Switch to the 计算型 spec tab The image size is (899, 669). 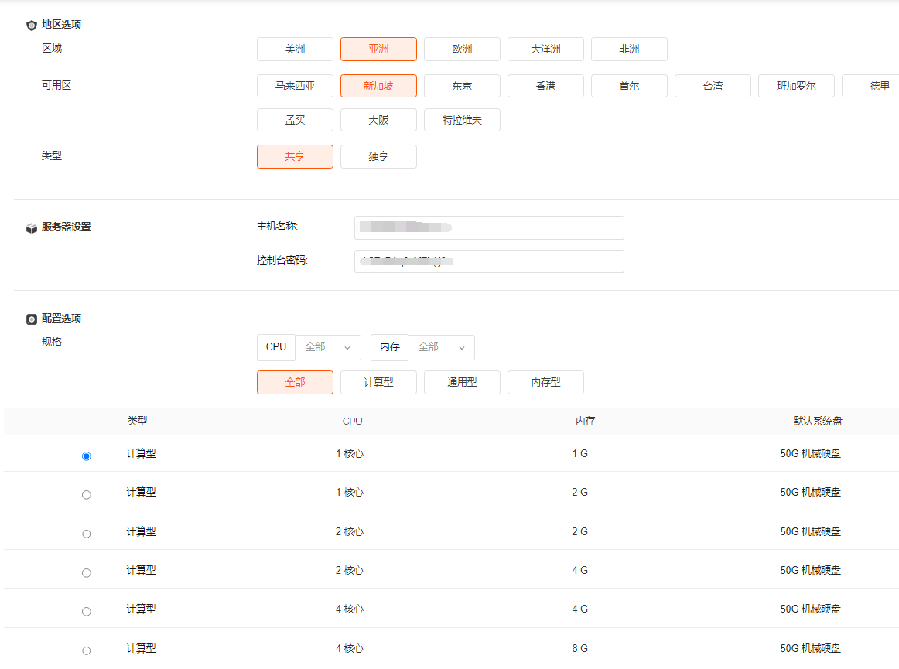(x=378, y=383)
